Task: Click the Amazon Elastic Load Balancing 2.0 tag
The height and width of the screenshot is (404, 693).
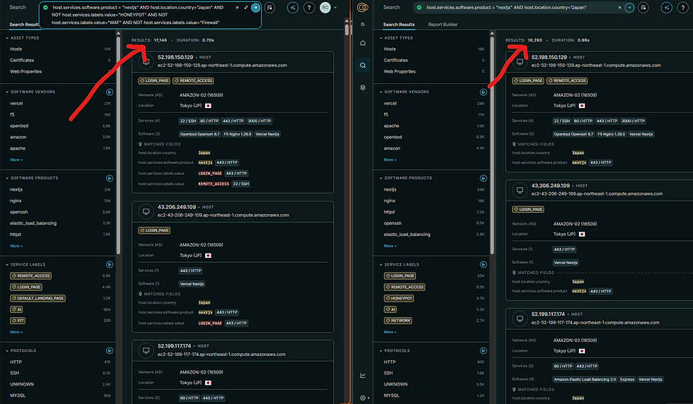Action: click(x=585, y=379)
